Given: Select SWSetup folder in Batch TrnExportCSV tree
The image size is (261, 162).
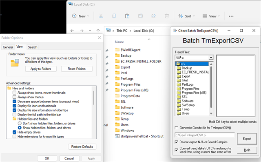Looking at the screenshot, I should pyautogui.click(x=186, y=105).
